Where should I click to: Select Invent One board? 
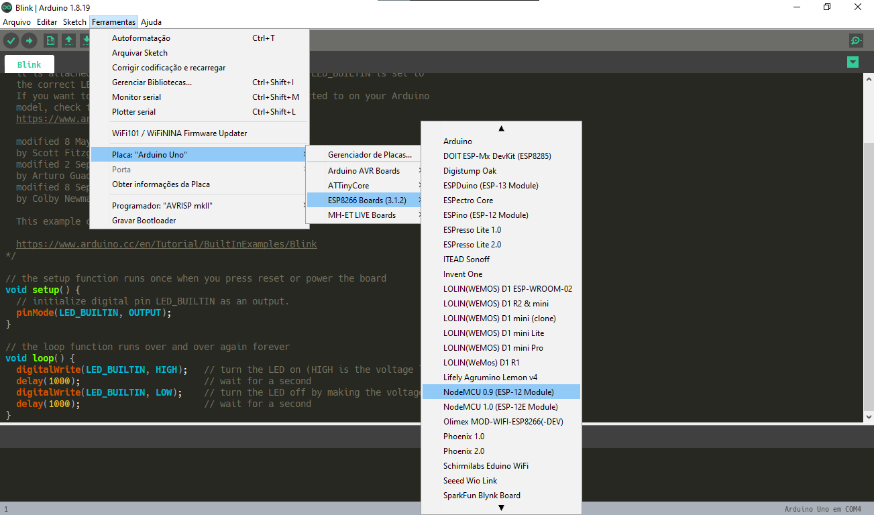[x=501, y=274]
